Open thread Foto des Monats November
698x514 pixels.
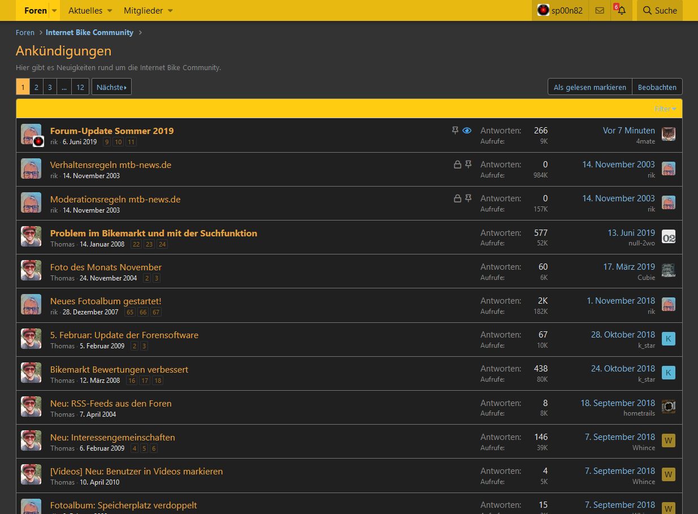click(106, 267)
